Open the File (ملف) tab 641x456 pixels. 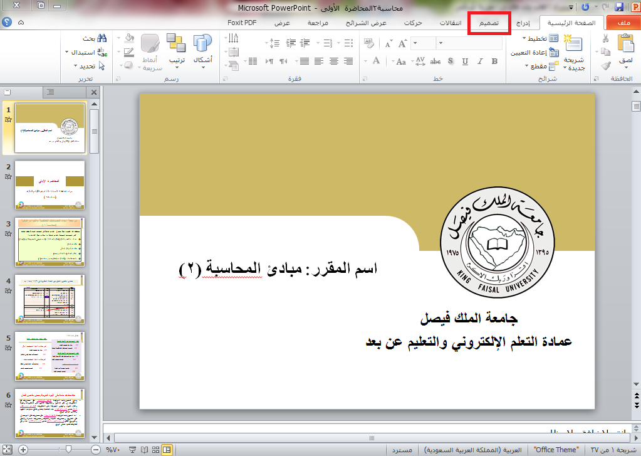tap(623, 23)
